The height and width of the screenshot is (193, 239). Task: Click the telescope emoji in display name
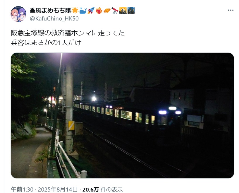pos(115,11)
